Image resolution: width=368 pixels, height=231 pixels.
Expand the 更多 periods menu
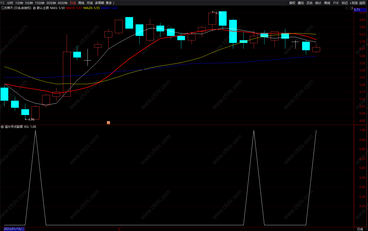110,3
